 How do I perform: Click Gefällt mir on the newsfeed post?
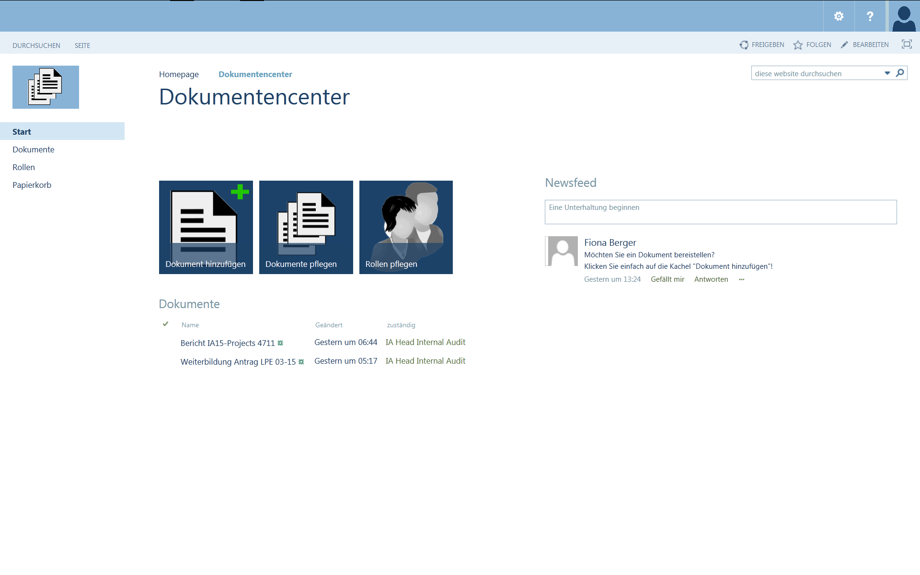coord(667,279)
